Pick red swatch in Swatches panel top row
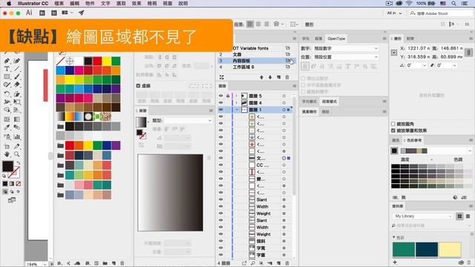This screenshot has width=475, height=267. 97,61
